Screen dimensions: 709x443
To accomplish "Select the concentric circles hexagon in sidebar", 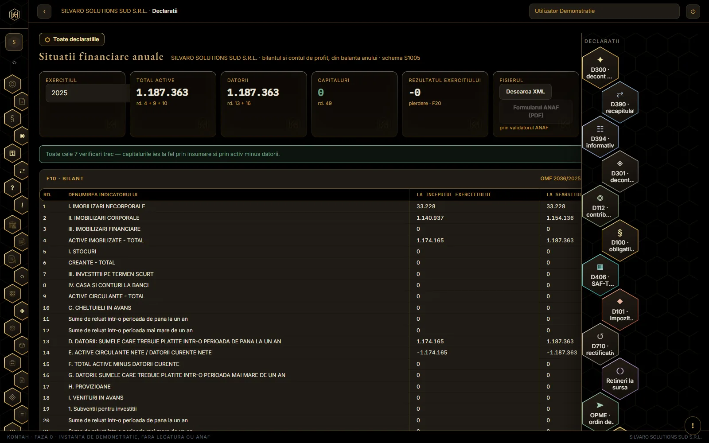I will click(12, 84).
